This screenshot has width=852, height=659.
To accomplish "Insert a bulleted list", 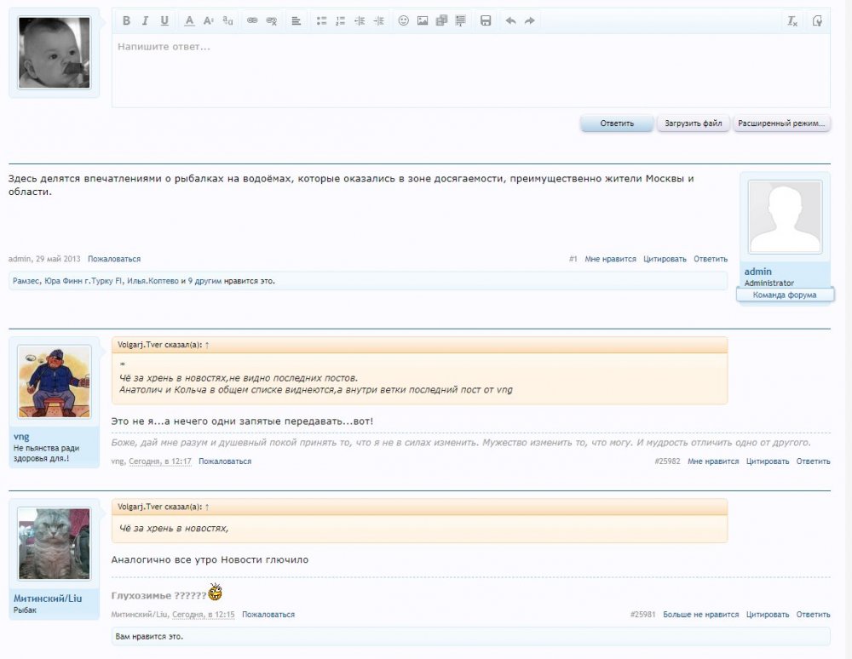I will pyautogui.click(x=320, y=20).
